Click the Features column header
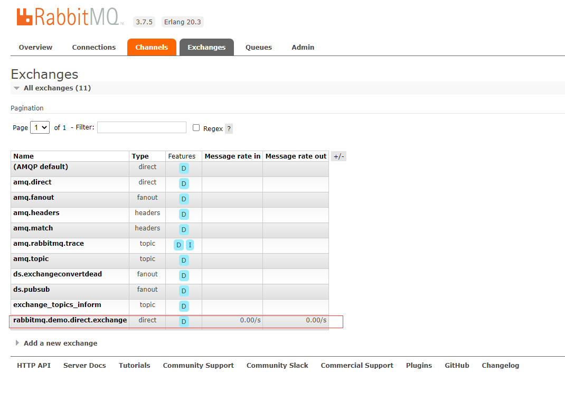 (182, 156)
